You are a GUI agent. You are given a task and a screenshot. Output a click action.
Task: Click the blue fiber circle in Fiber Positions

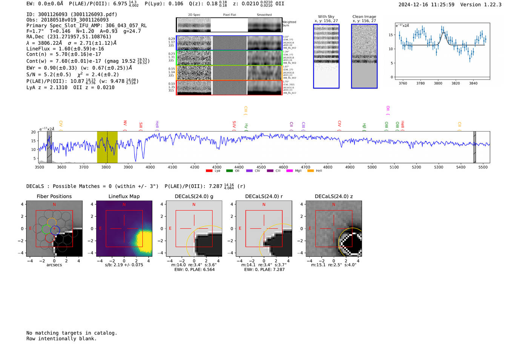pos(55,230)
